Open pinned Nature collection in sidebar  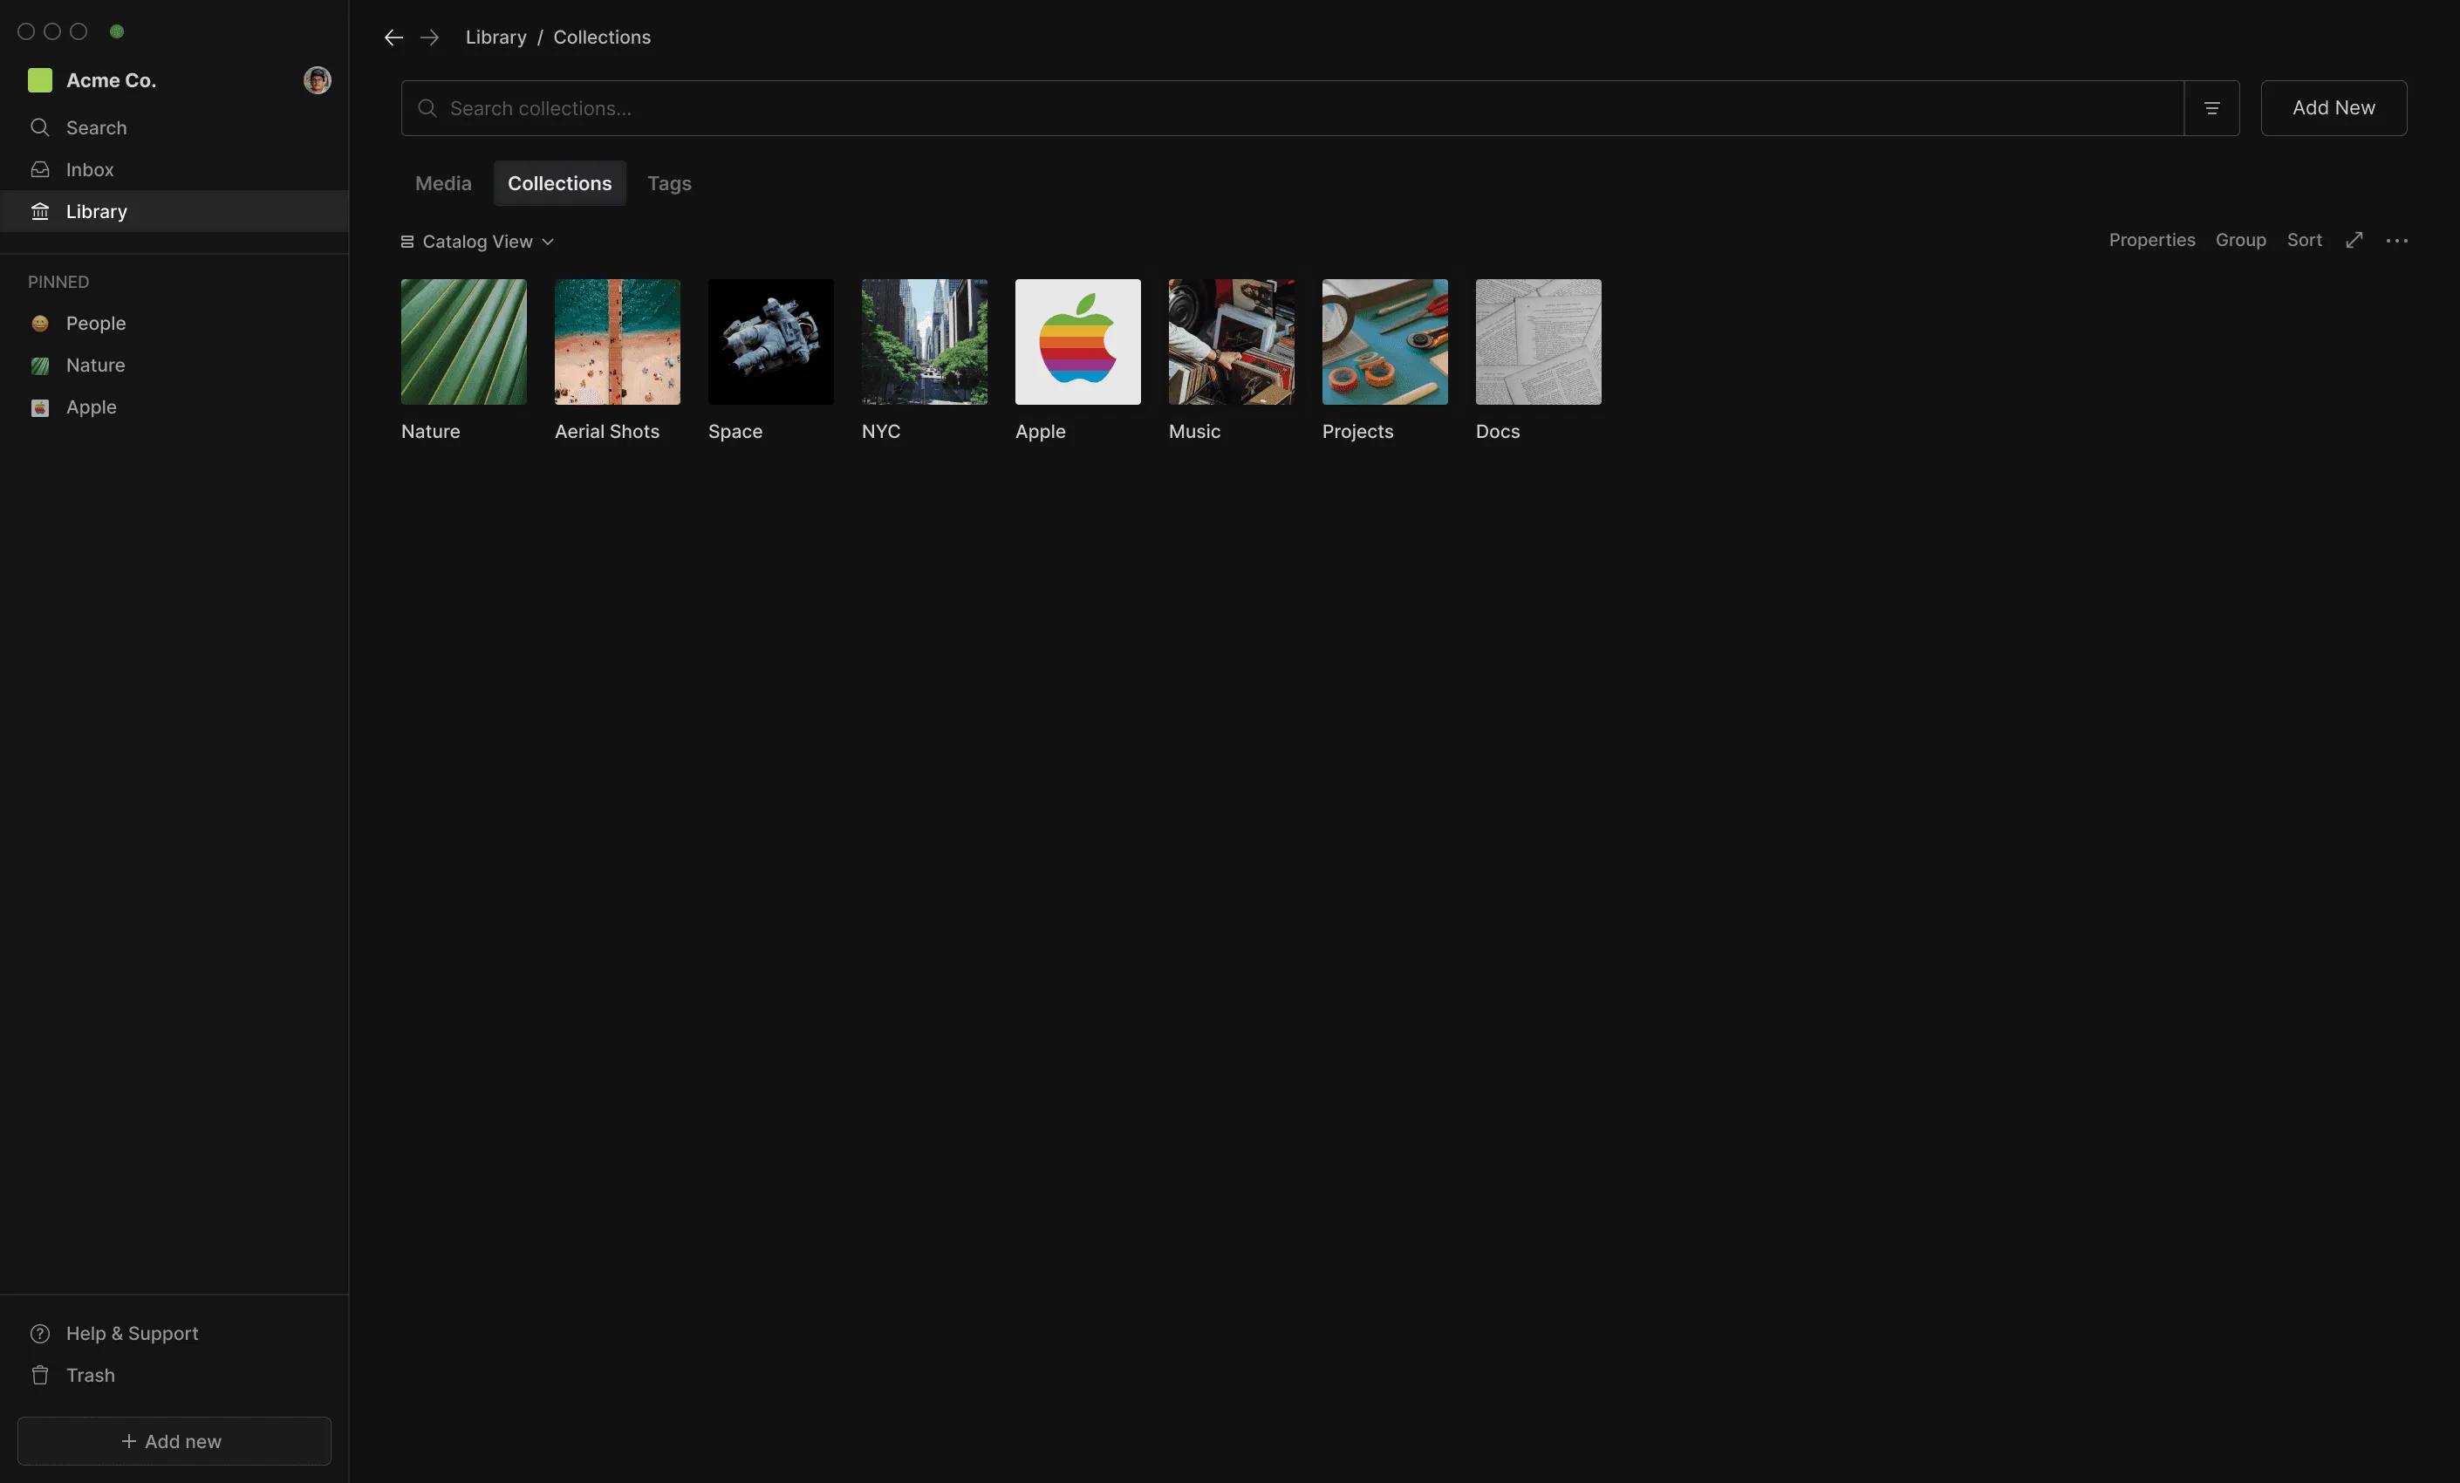click(174, 366)
